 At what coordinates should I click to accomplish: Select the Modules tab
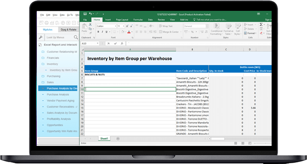tap(48, 30)
